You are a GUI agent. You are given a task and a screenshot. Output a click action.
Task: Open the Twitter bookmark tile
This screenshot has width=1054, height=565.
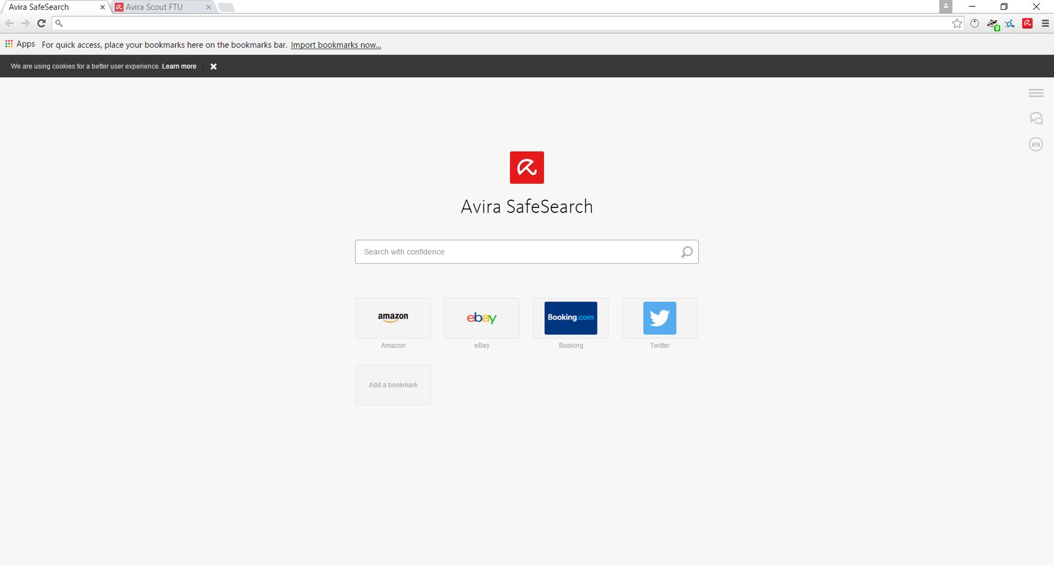pos(659,318)
